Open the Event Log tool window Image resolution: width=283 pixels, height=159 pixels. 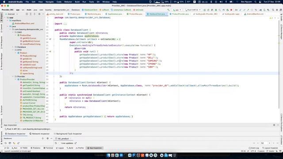tap(254, 148)
